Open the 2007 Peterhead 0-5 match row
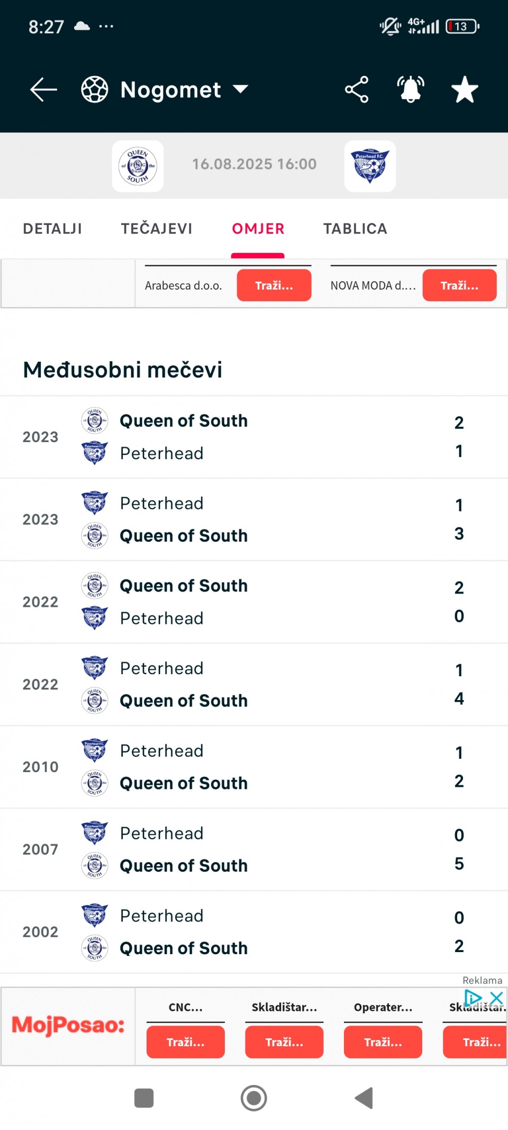Viewport: 508px width, 1130px height. (254, 849)
